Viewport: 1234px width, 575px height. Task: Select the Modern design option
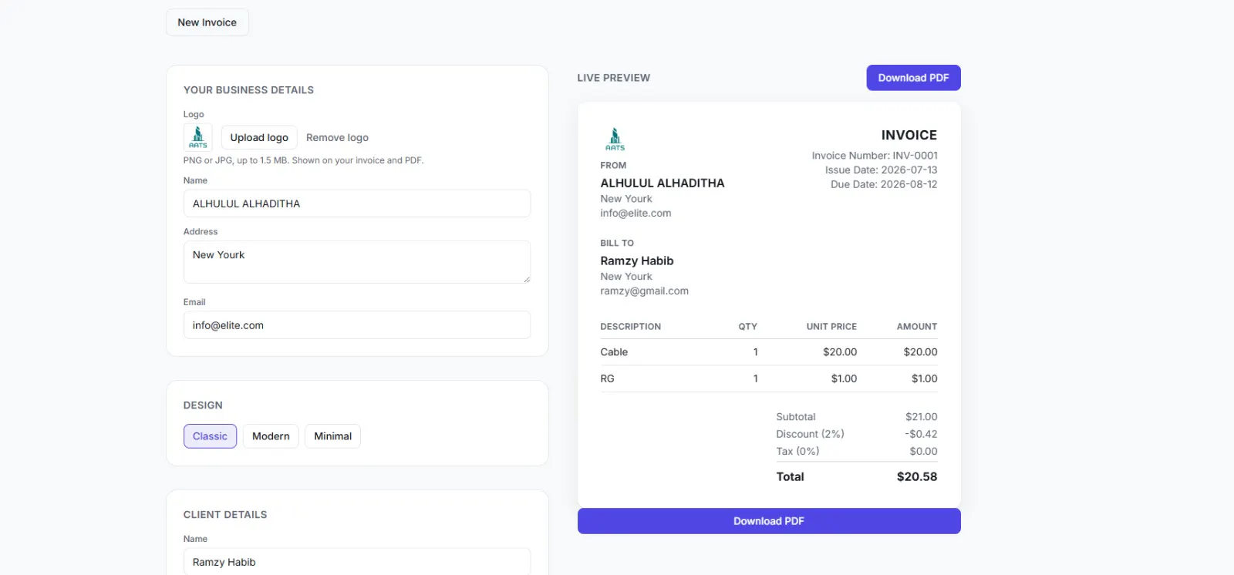pos(271,436)
